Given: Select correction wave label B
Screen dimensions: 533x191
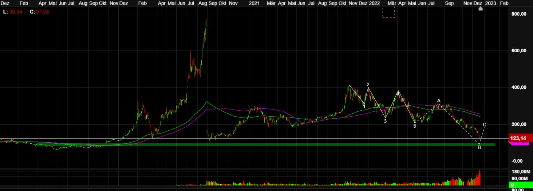Looking at the screenshot, I should click(x=479, y=148).
